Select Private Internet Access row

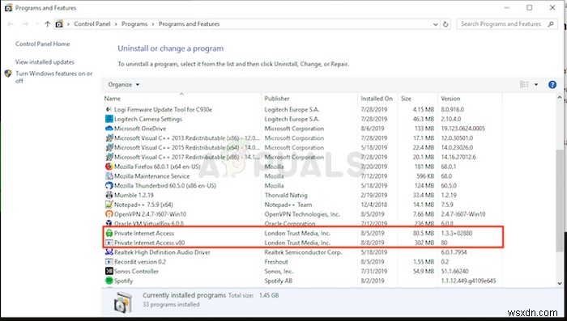click(303, 233)
